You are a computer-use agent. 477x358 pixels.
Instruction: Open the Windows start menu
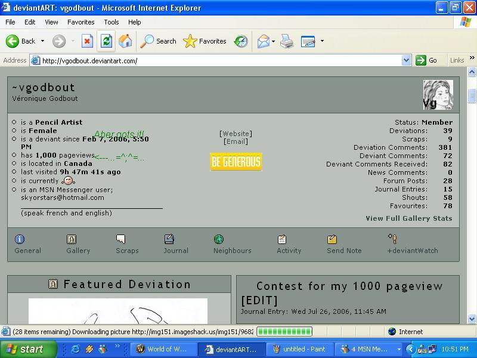pyautogui.click(x=28, y=349)
